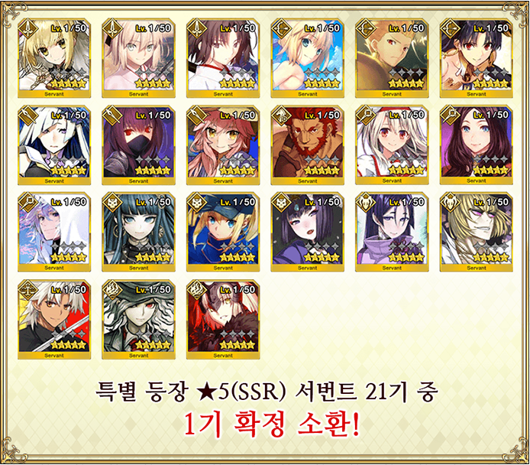Click the Avenger flame icon on the green-hatted servant card
The image size is (530, 465).
(x=112, y=289)
